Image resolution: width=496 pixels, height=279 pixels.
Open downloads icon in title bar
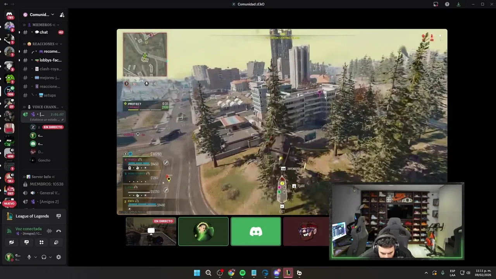[x=458, y=4]
